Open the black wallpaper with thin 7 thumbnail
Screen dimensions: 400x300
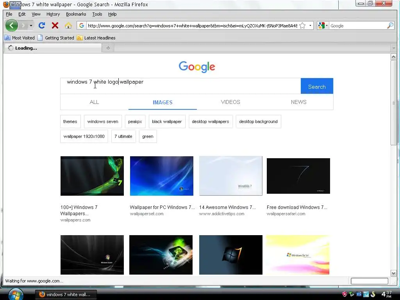[x=298, y=176]
